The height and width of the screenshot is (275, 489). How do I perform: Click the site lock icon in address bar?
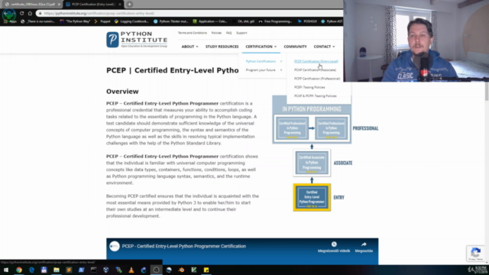40,14
